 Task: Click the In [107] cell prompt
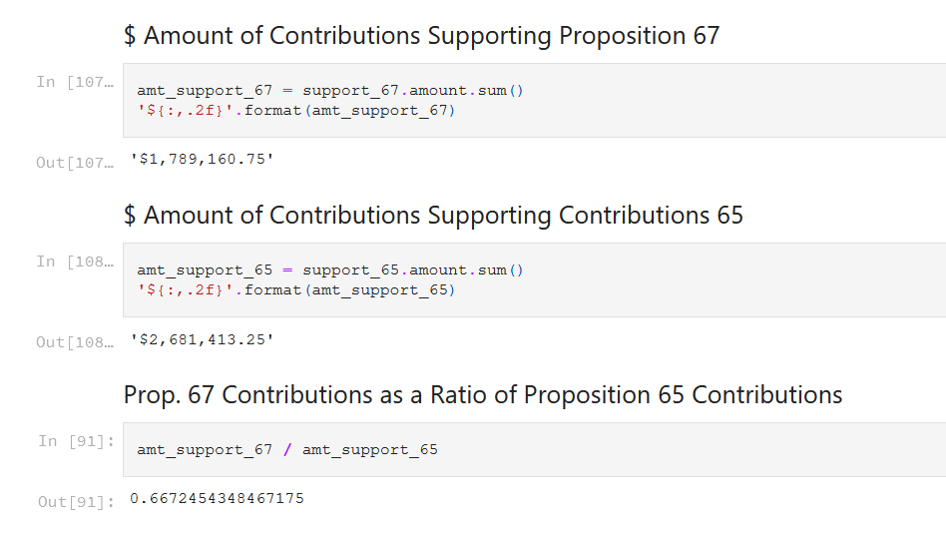(x=75, y=82)
